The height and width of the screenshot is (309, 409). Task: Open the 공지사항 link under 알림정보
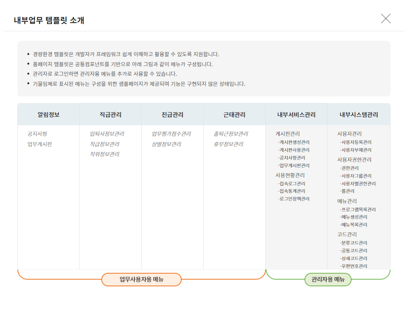click(37, 134)
